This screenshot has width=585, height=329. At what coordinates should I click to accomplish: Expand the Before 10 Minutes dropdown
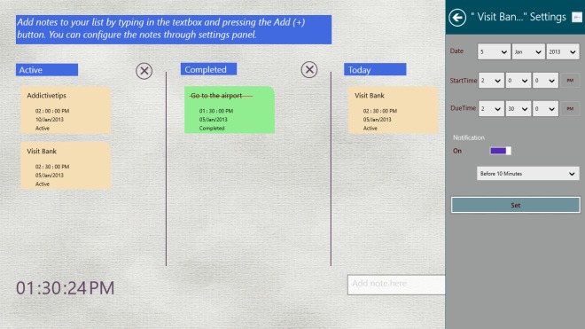click(528, 174)
